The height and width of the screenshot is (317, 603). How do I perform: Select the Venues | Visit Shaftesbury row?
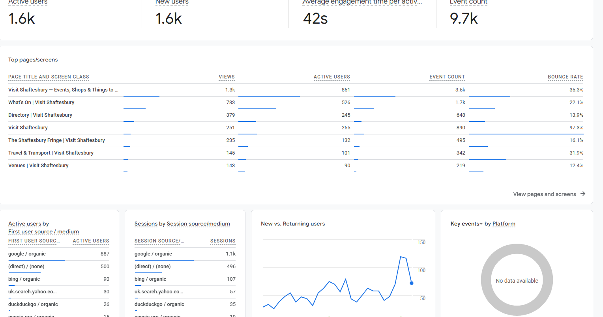pos(296,166)
